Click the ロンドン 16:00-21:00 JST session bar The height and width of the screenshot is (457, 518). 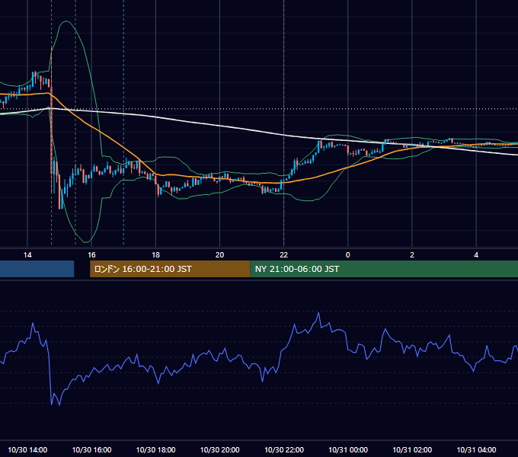click(170, 269)
